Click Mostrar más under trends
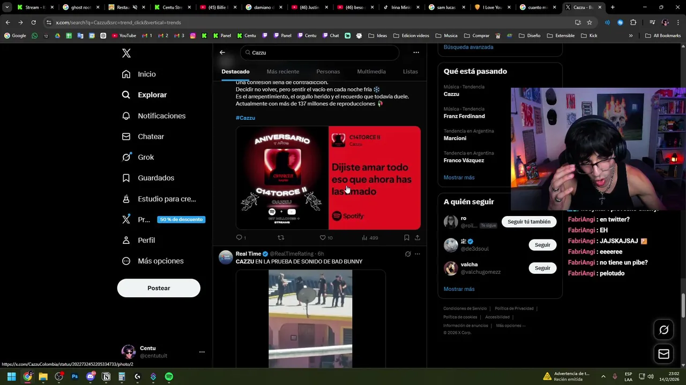 (459, 178)
